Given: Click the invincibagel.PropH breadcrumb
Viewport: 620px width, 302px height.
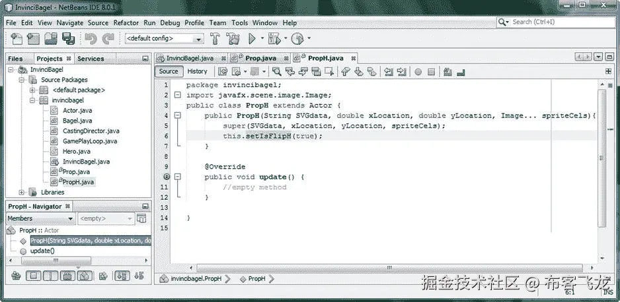Looking at the screenshot, I should tap(196, 279).
